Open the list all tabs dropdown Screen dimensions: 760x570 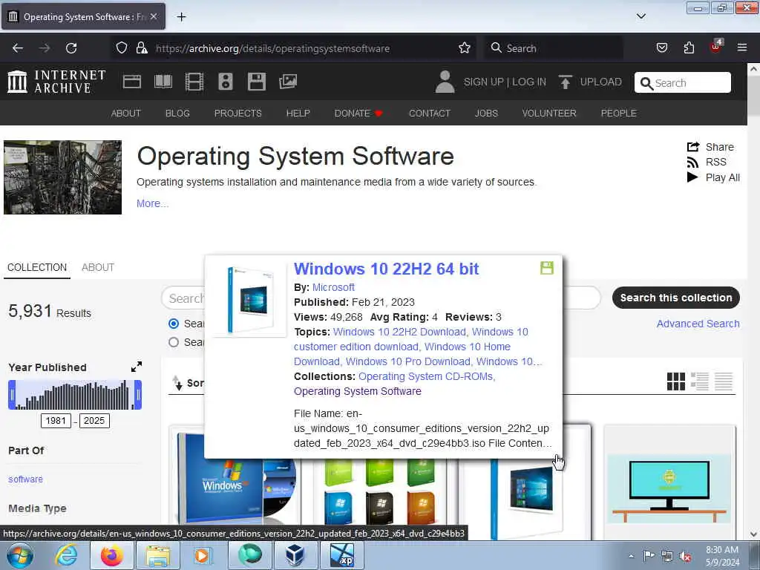click(x=641, y=16)
